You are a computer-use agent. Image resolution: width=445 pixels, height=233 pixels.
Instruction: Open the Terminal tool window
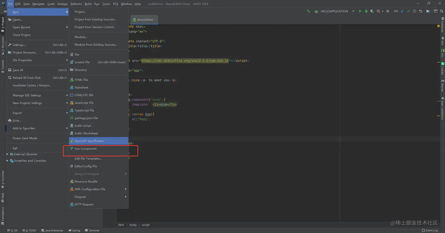point(92,230)
